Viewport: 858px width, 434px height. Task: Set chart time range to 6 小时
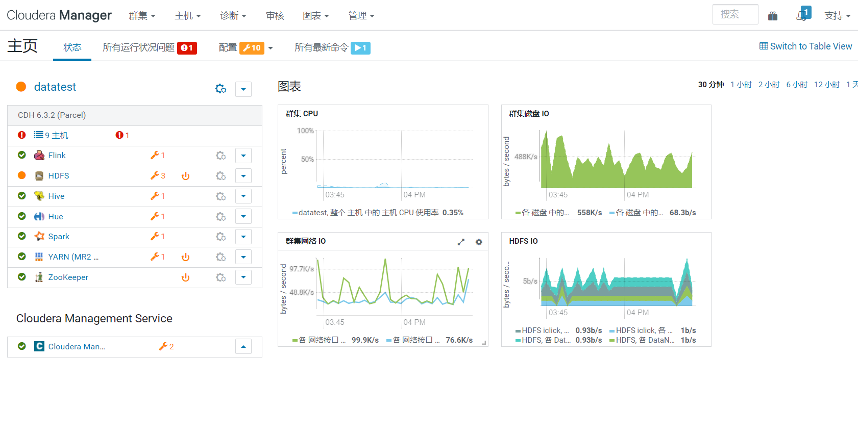797,85
